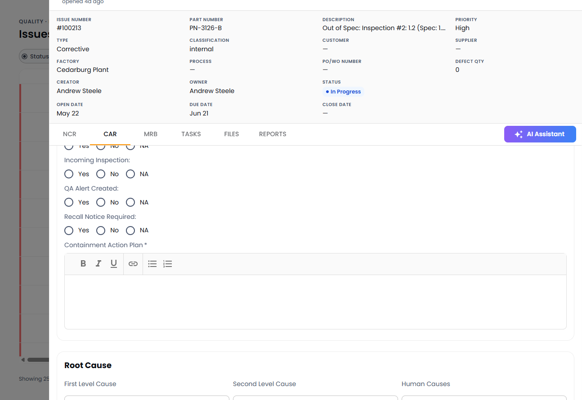View the REPORTS tab

point(273,134)
